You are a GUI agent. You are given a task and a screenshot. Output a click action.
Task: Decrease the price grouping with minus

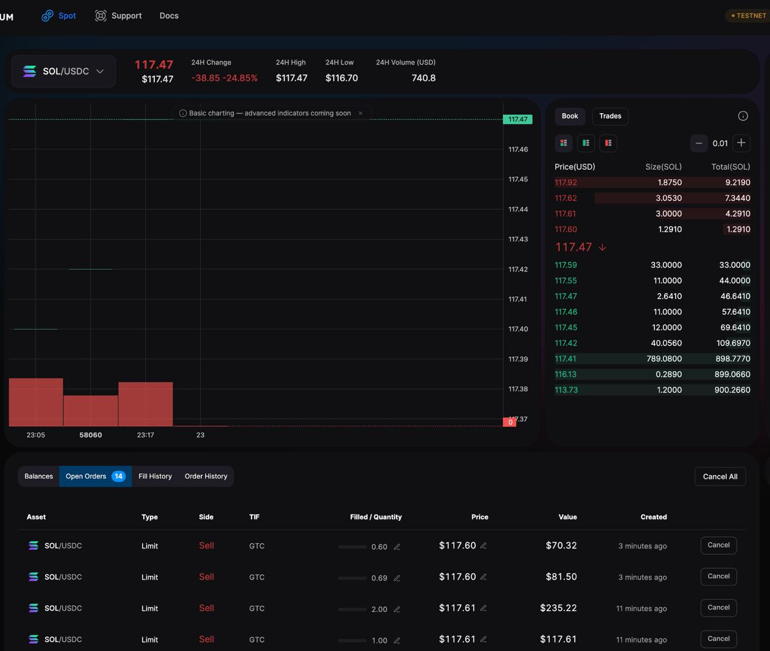point(698,143)
